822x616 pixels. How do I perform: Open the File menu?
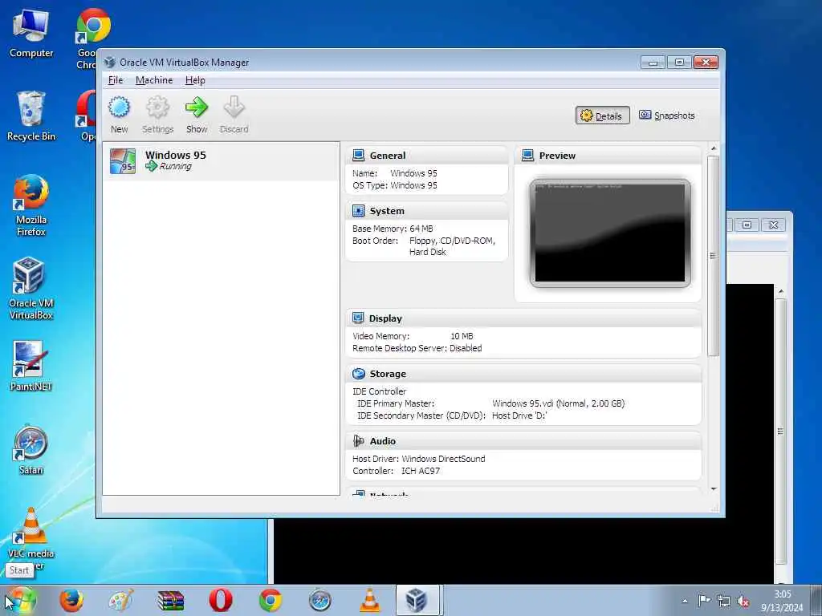click(x=116, y=80)
